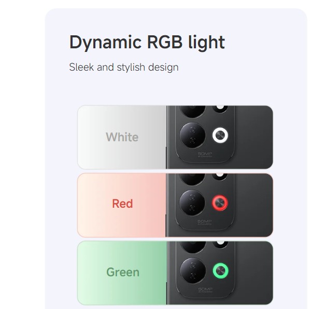Open the Green light phone image
This screenshot has width=311, height=309.
[x=220, y=273]
